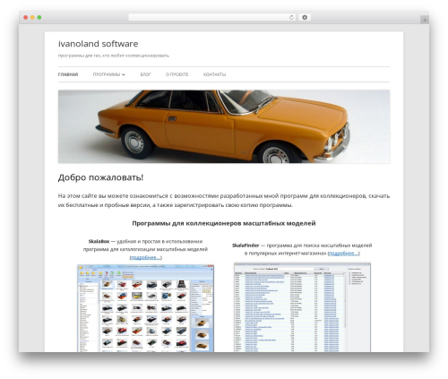448x379 pixels.
Task: Open a new tab with plus button
Action: 425,20
